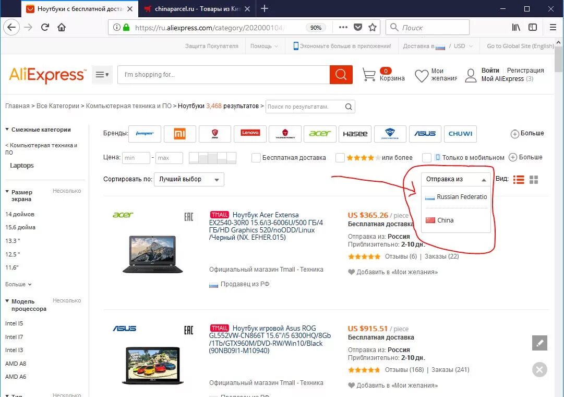Switch to list view icon
Screen dimensions: 564x397
click(x=518, y=179)
